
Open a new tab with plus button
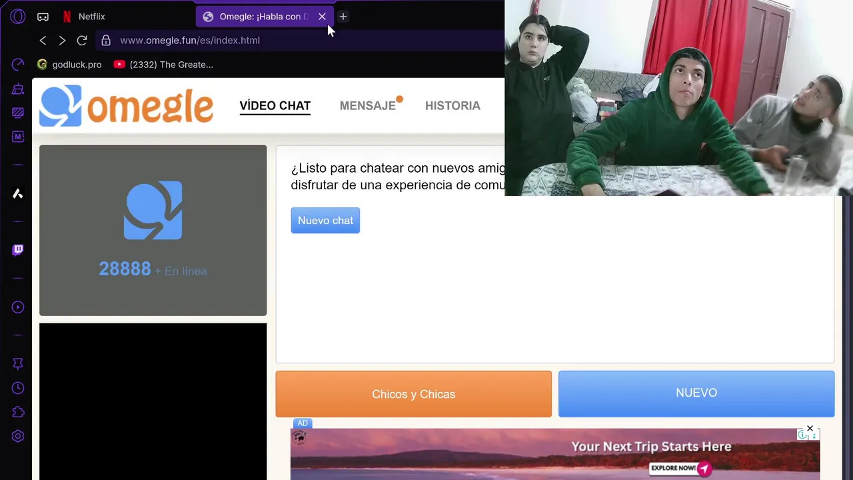343,17
